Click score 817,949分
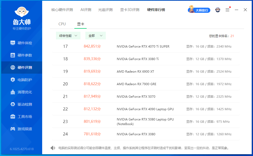Screen dimensions: 253x156 point(92,96)
